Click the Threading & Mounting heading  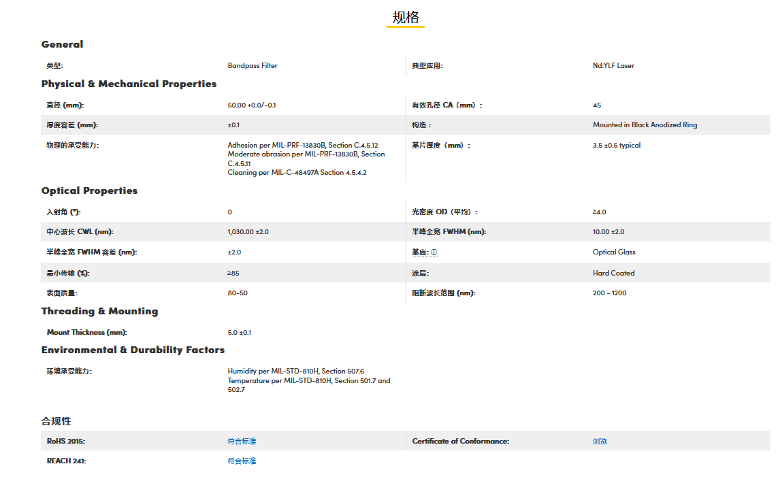click(99, 311)
